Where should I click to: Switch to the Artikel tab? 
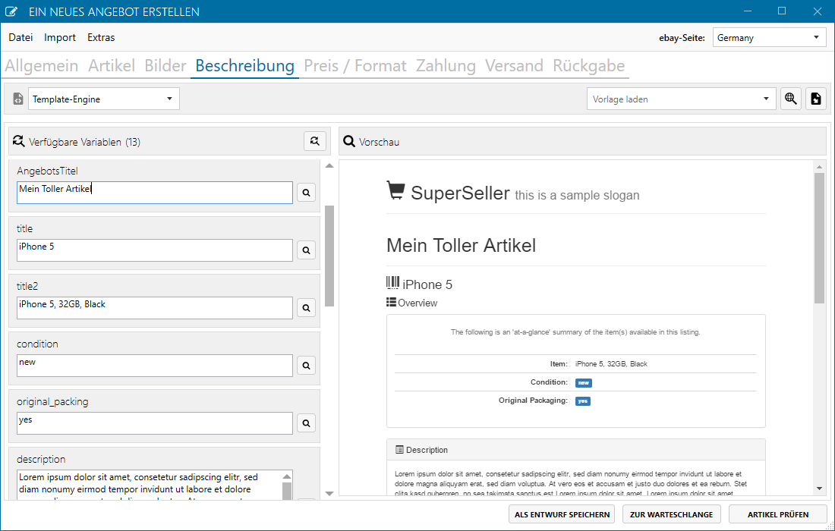112,65
